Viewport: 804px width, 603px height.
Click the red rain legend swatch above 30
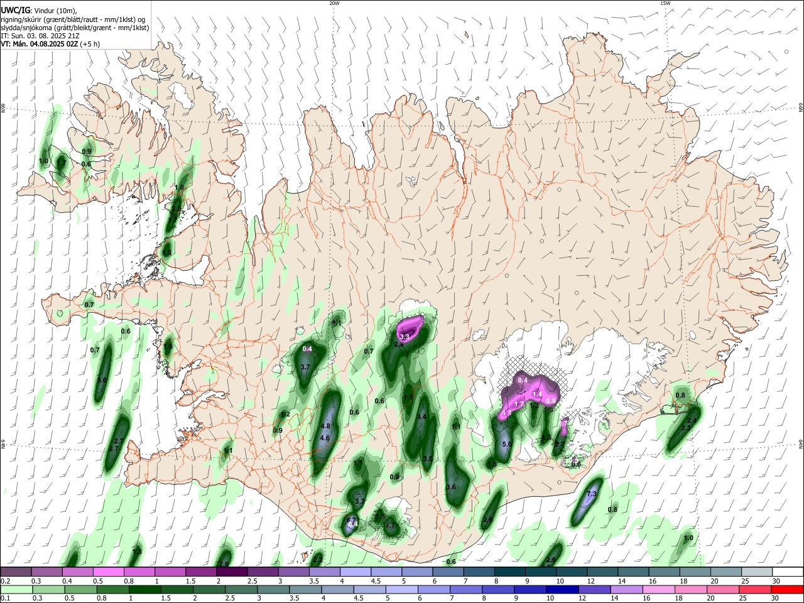788,590
